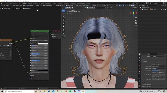Toggle the Use Nodes checkbox
This screenshot has height=93, width=167.
[27, 5]
